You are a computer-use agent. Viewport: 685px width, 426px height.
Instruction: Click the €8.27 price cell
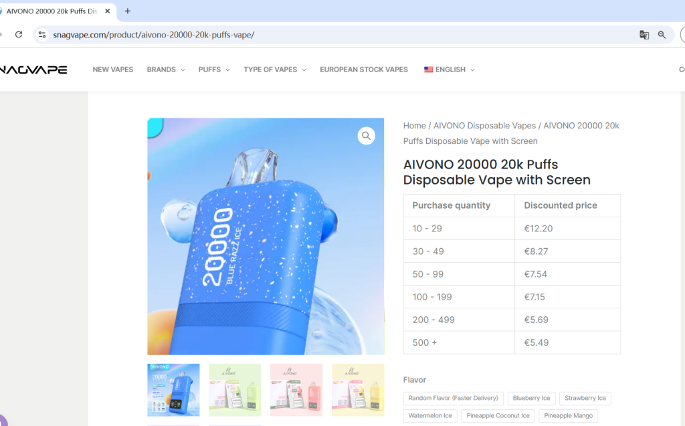pyautogui.click(x=567, y=251)
